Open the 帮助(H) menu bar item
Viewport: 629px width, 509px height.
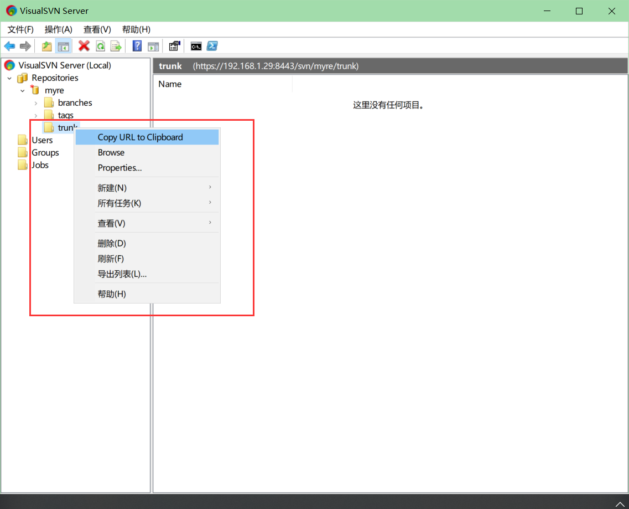[137, 29]
